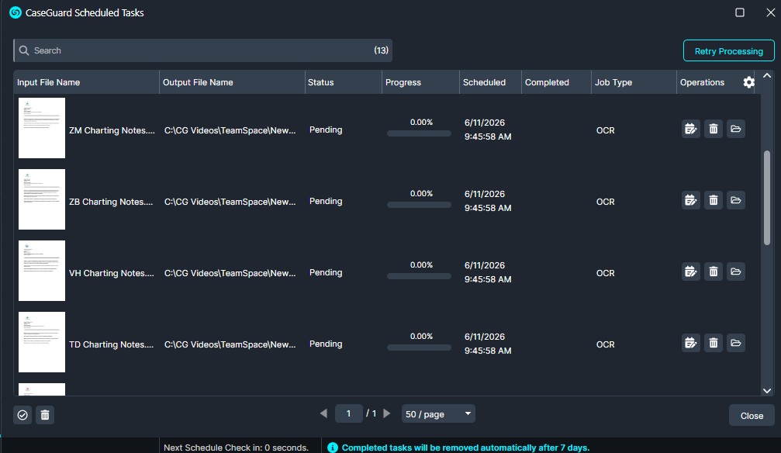
Task: Click the TD Charting Notes document thumbnail
Action: 42,342
